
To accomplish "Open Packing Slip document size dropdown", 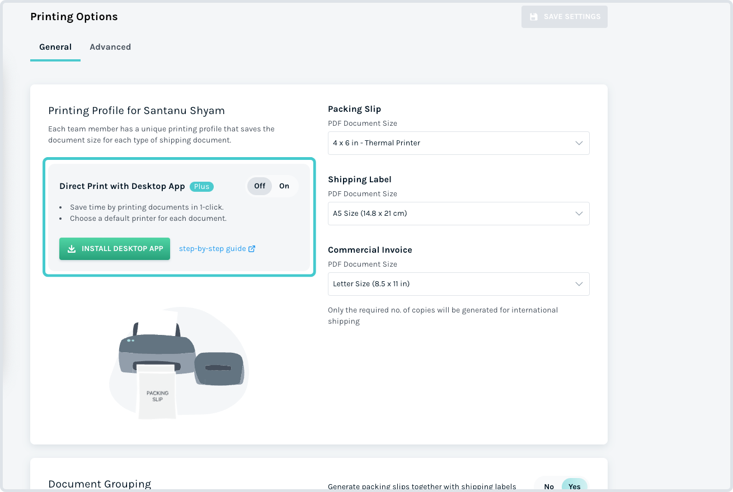I will click(459, 143).
